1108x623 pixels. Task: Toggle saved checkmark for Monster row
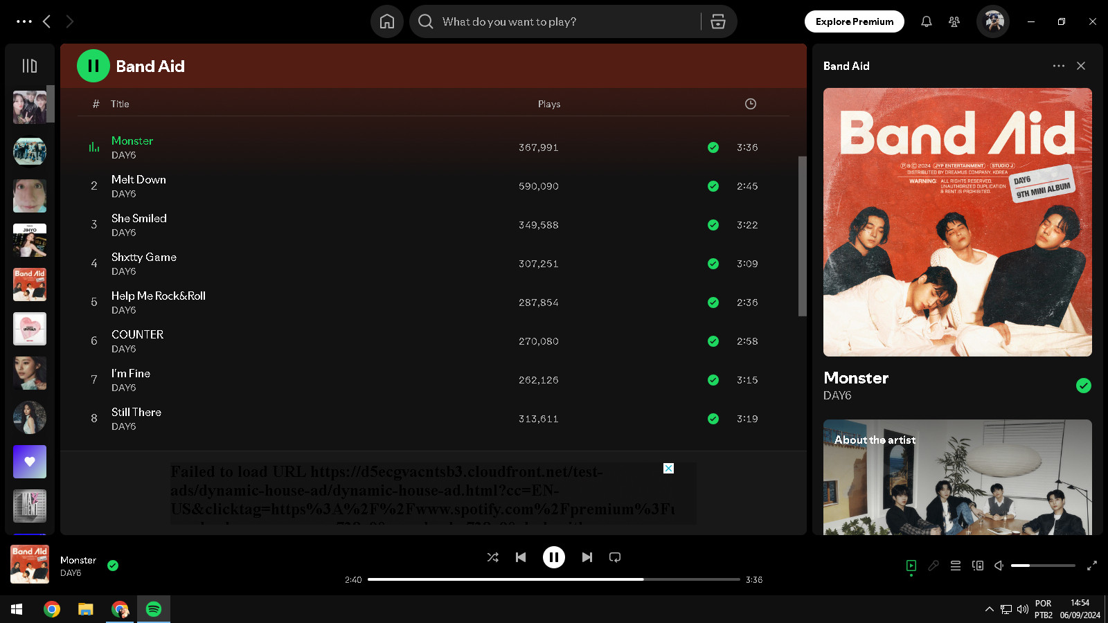713,147
